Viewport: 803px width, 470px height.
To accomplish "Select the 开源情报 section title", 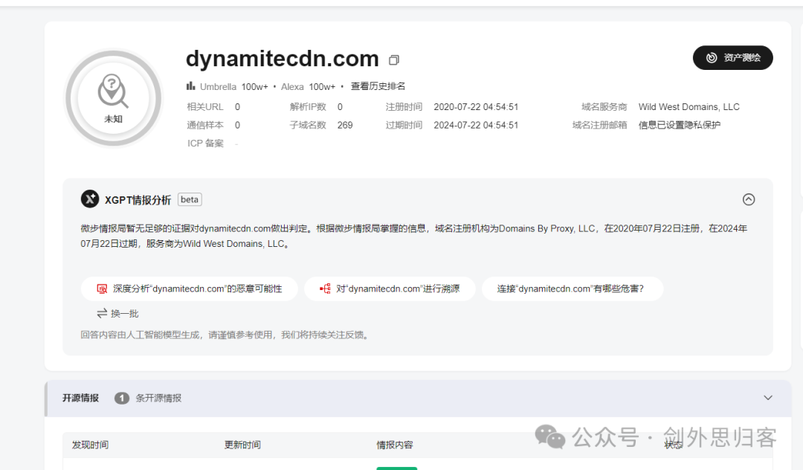I will 80,398.
